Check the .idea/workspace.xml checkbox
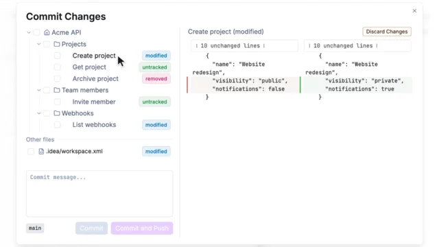 tap(31, 151)
